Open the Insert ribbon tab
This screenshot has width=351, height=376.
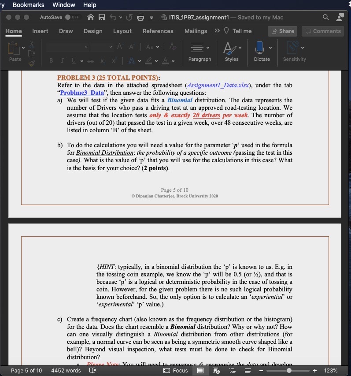click(40, 31)
